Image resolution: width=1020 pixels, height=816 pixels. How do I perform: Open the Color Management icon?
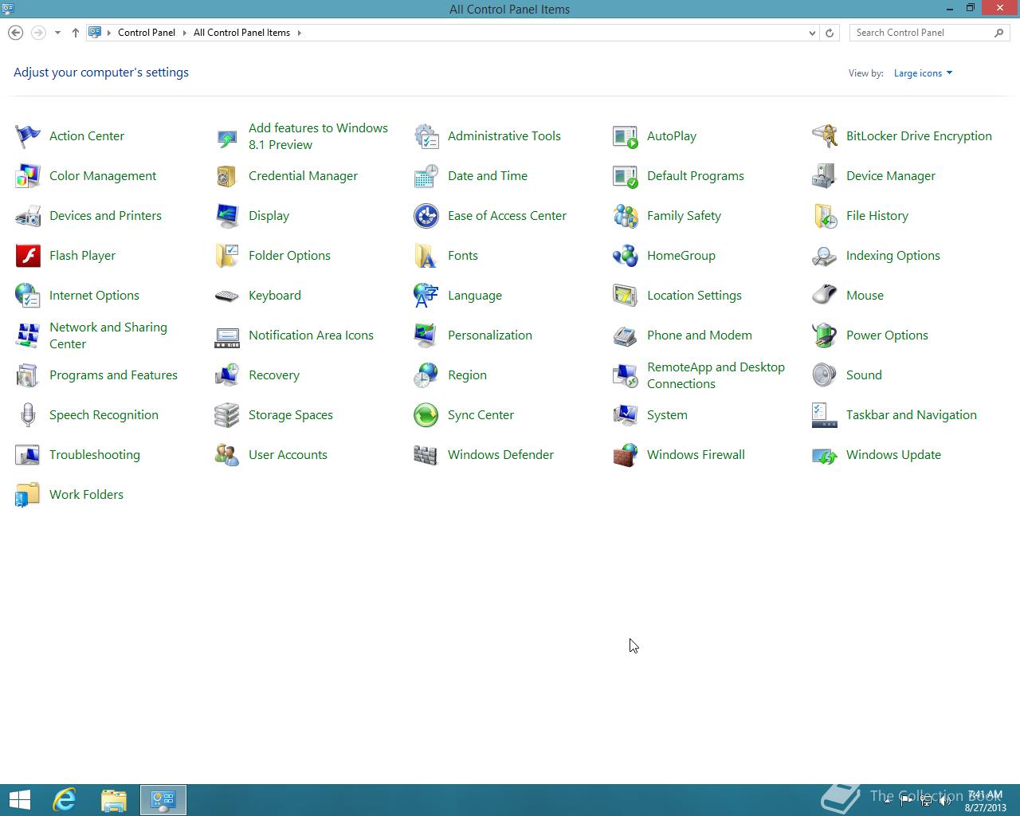(x=28, y=176)
